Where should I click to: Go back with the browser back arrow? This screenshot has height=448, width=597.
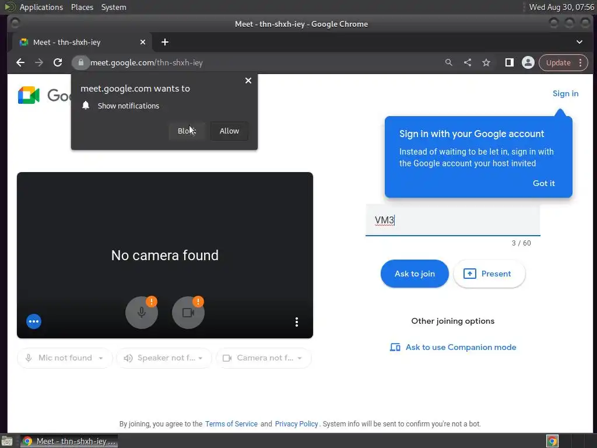(20, 62)
